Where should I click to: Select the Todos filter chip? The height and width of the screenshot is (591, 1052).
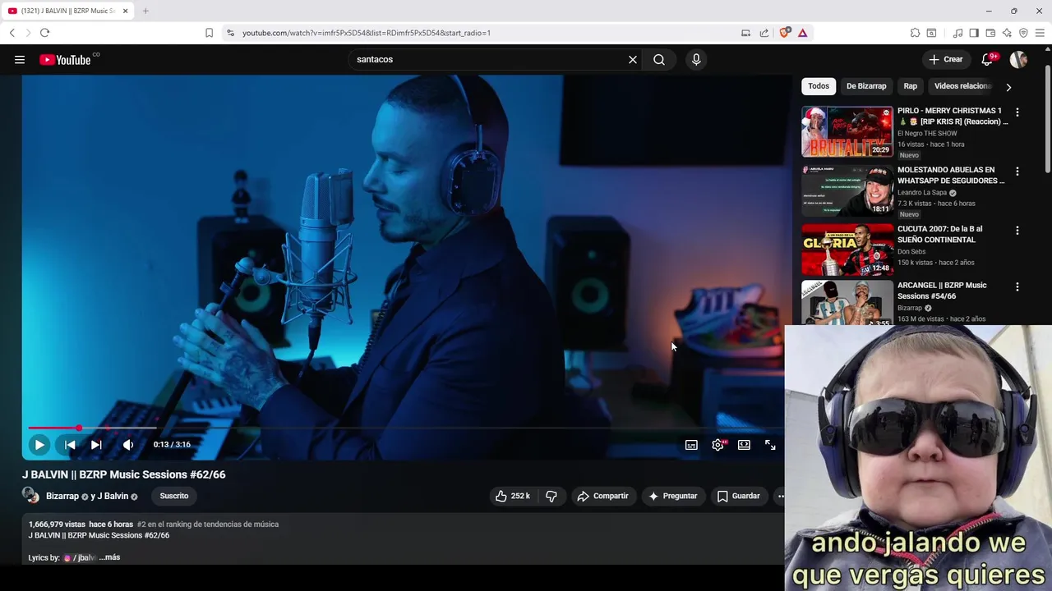(819, 86)
